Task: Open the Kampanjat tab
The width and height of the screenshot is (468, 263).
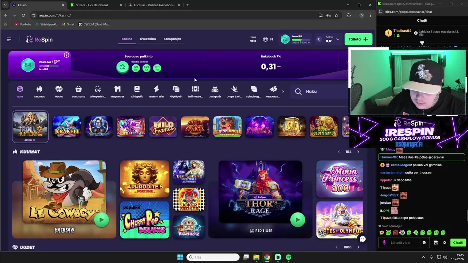Action: point(172,39)
